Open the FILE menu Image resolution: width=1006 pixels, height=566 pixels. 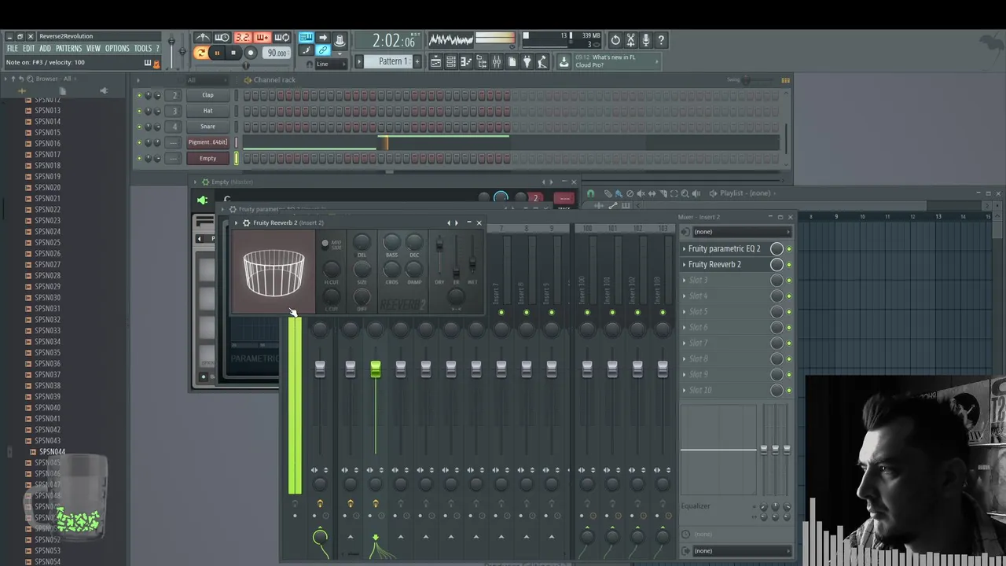tap(13, 49)
